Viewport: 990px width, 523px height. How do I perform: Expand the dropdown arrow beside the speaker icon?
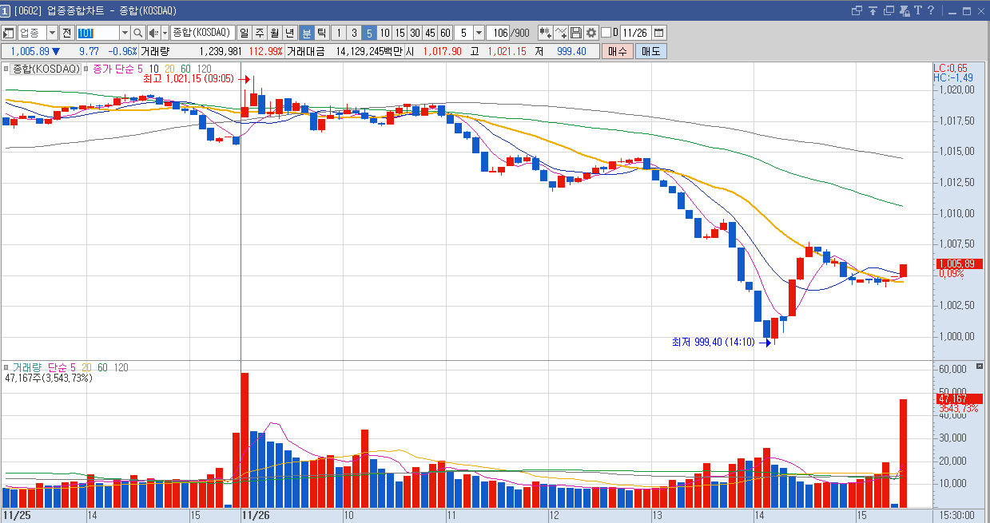click(165, 33)
